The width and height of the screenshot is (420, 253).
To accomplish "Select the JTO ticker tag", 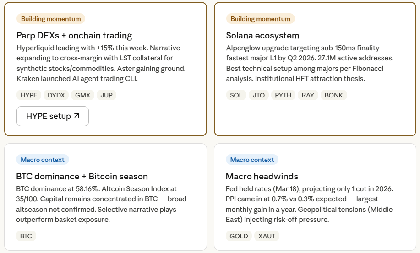I will (259, 95).
